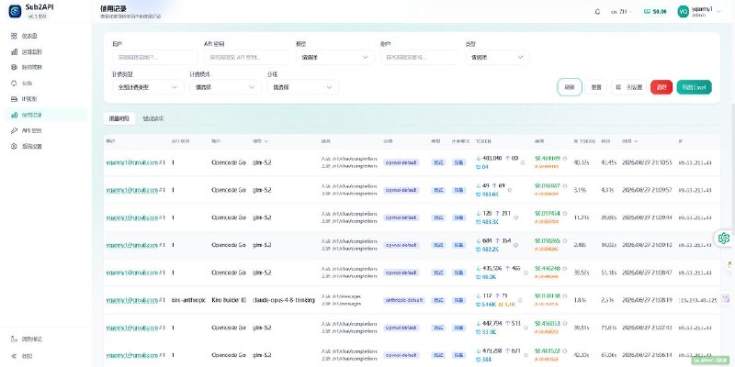
Task: Open the sidebar item with the grid dashboard icon
Action: point(45,36)
